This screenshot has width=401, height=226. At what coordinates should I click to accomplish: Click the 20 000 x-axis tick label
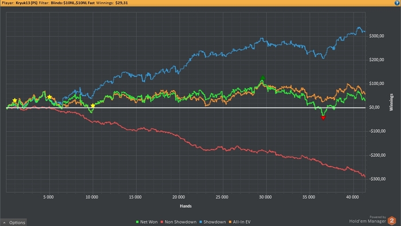pos(179,197)
